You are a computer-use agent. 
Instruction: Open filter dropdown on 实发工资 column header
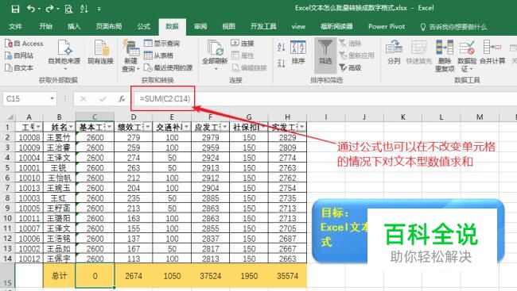pos(301,127)
